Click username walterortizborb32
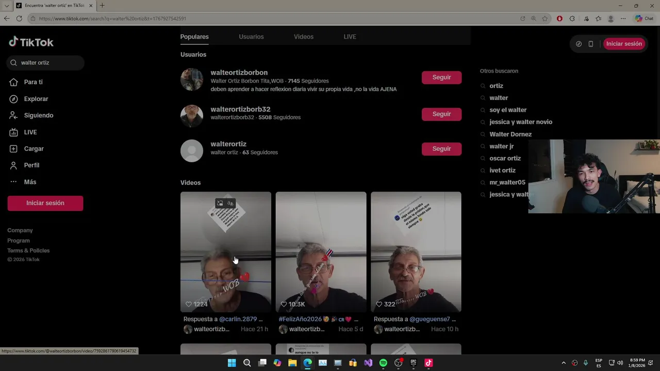Screen dimensions: 660x371 tap(240, 109)
